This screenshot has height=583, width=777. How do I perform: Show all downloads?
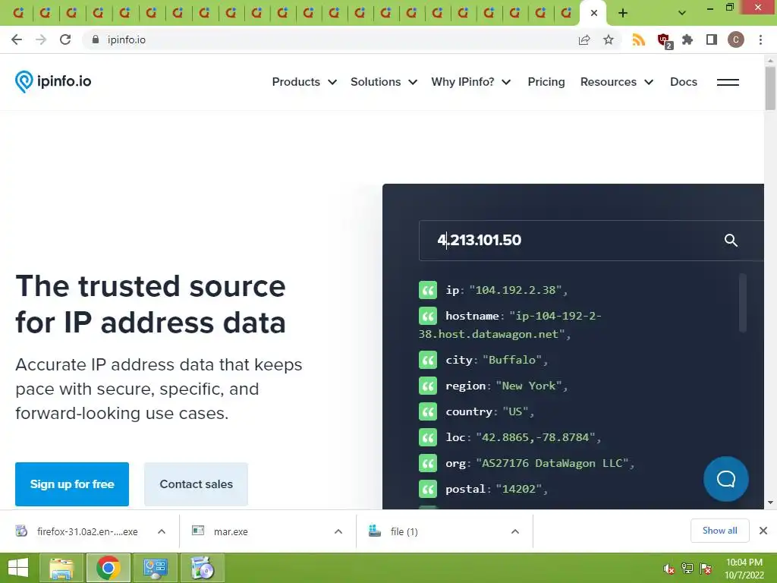[x=719, y=531]
